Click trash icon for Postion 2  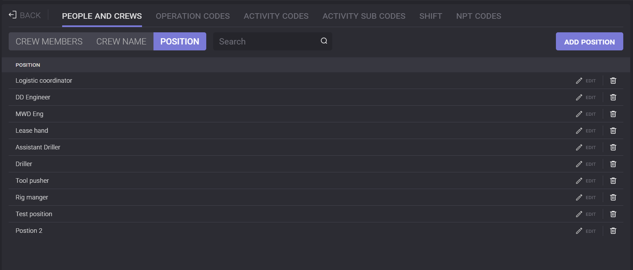[613, 231]
